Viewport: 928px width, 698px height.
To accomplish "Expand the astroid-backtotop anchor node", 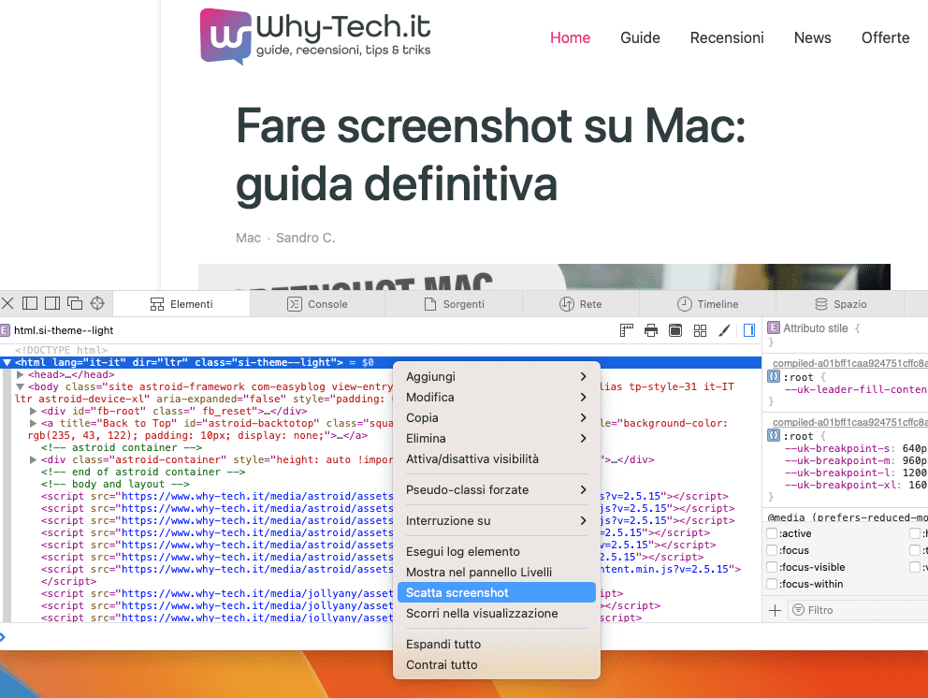I will coord(33,423).
